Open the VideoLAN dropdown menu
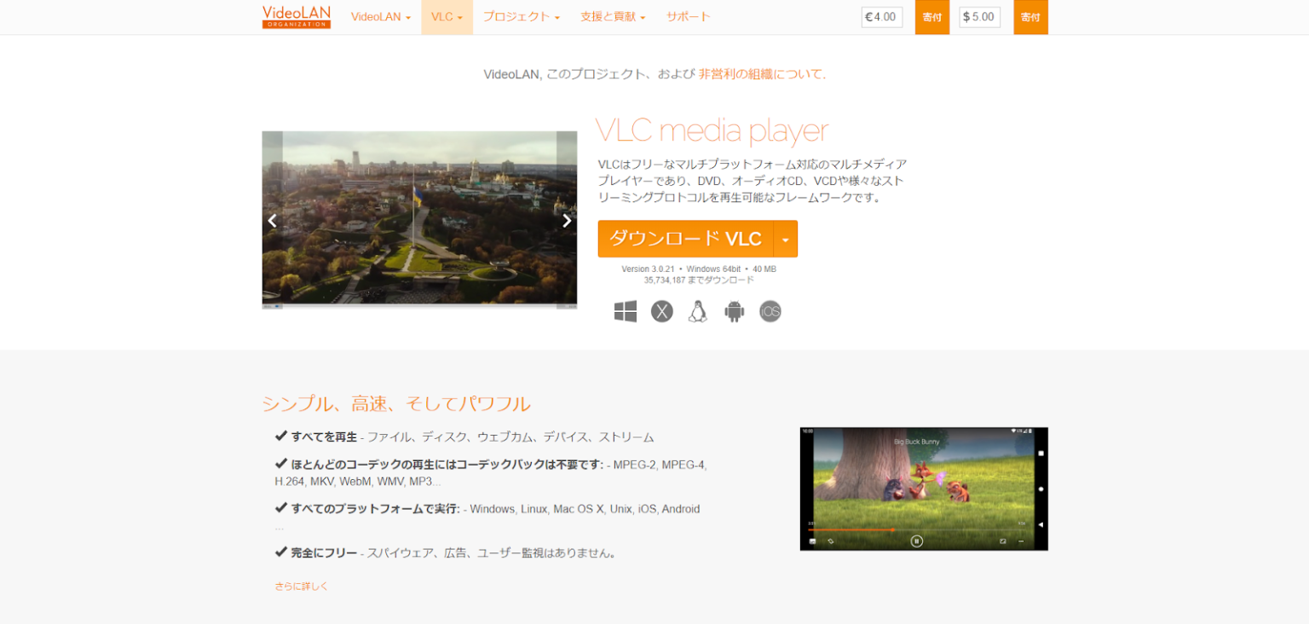This screenshot has width=1309, height=624. [x=380, y=16]
